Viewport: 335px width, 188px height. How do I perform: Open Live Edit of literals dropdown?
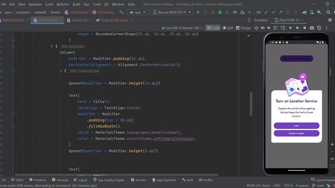coord(182,28)
